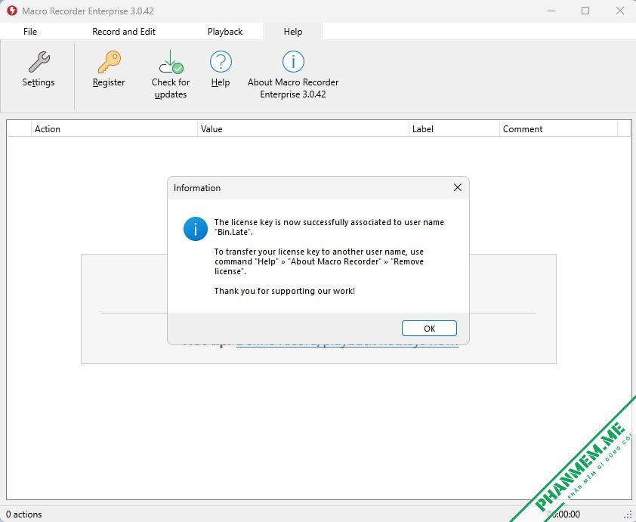Click the blue information icon in dialog
The image size is (636, 522).
[196, 229]
